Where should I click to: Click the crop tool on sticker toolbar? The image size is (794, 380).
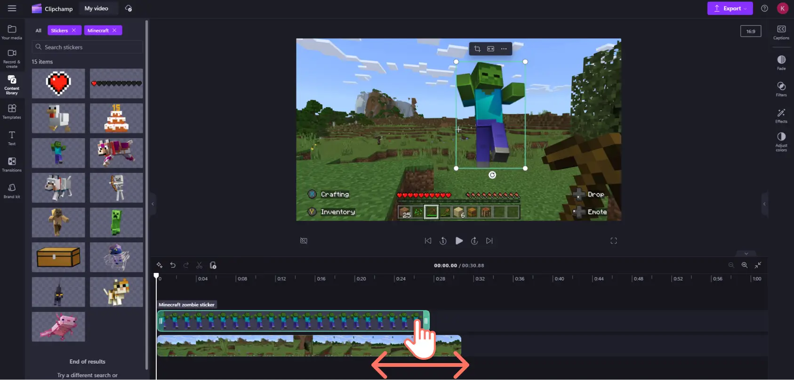click(477, 49)
